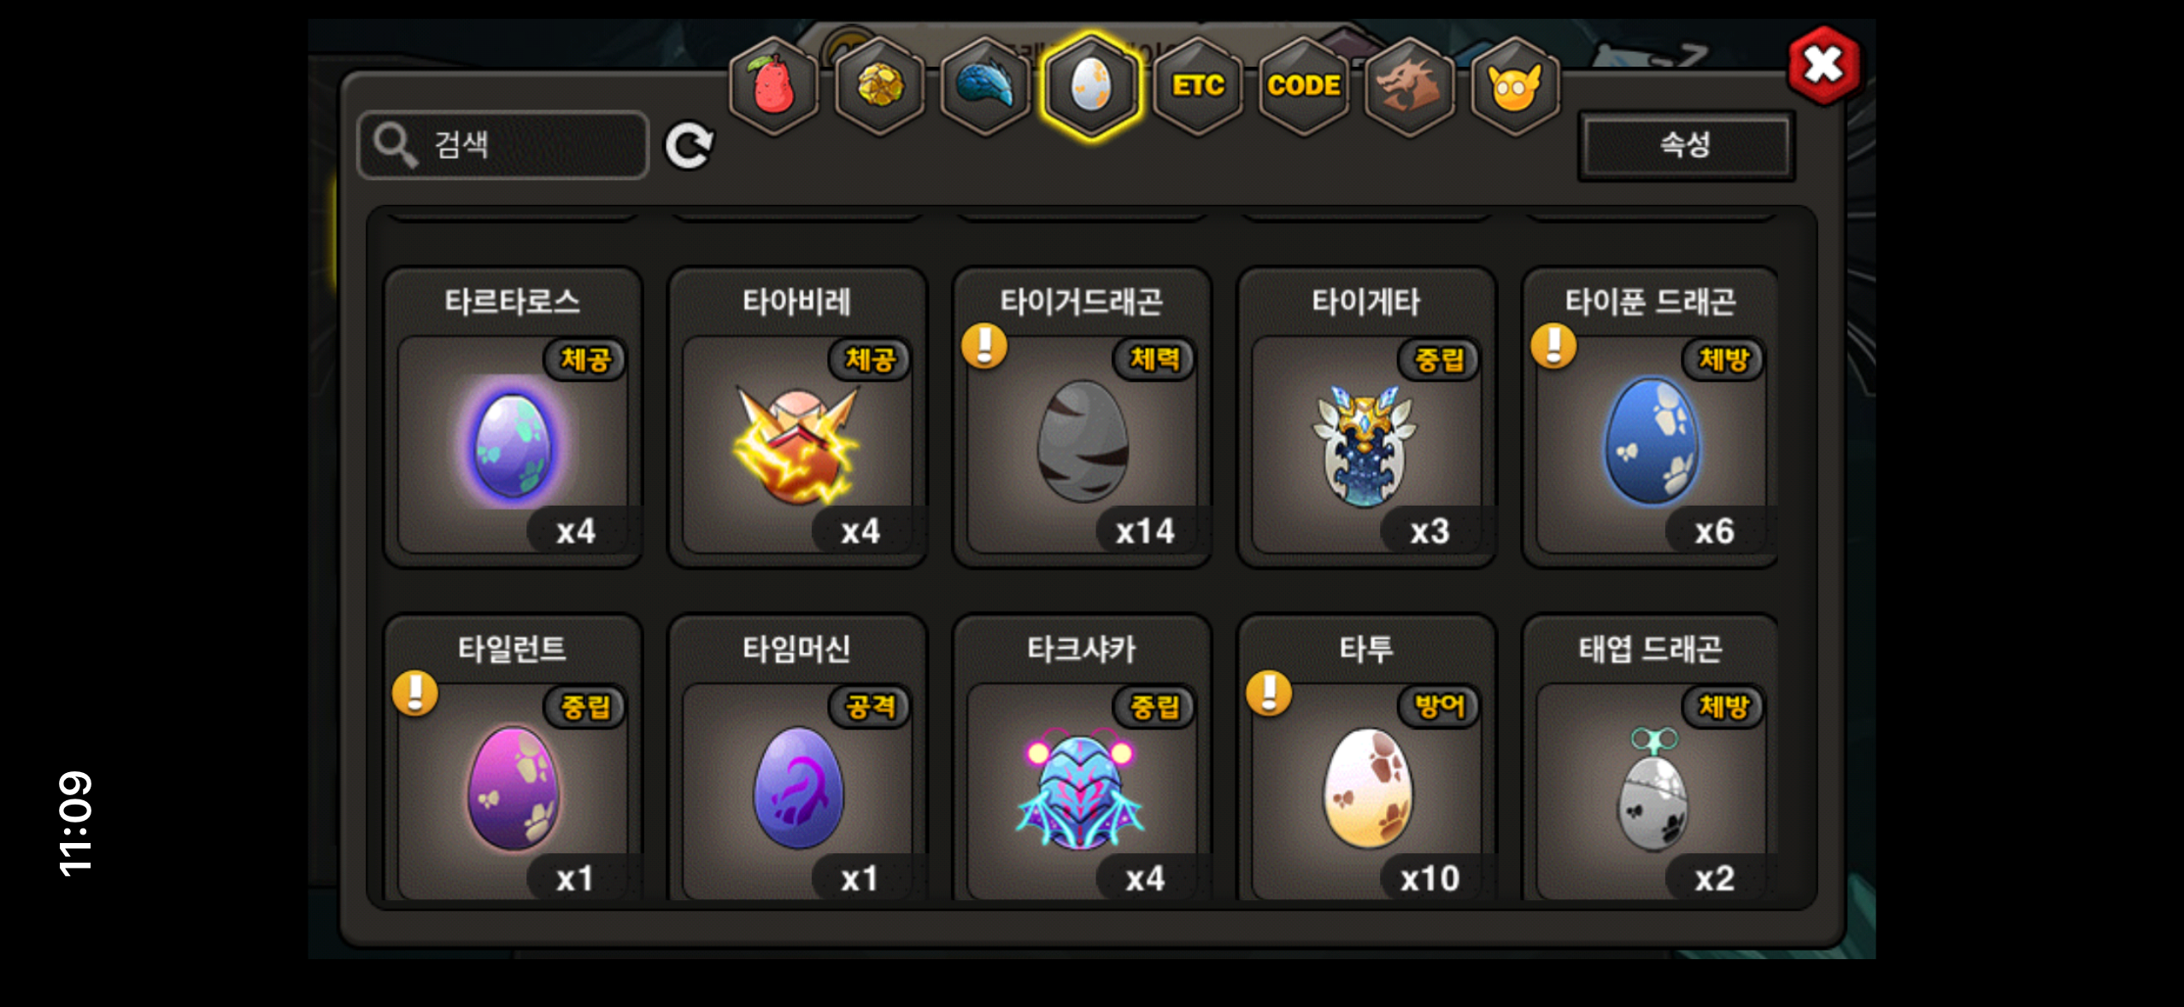Tap the alert icon on 타이거드래곤

click(x=984, y=346)
